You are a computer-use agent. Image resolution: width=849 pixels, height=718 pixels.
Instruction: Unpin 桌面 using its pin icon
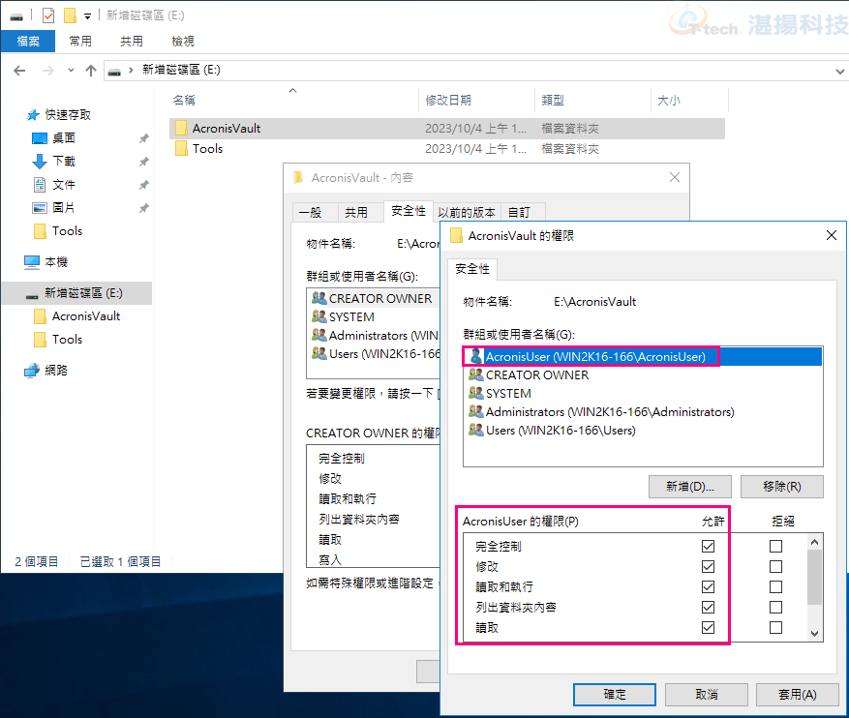tap(143, 138)
